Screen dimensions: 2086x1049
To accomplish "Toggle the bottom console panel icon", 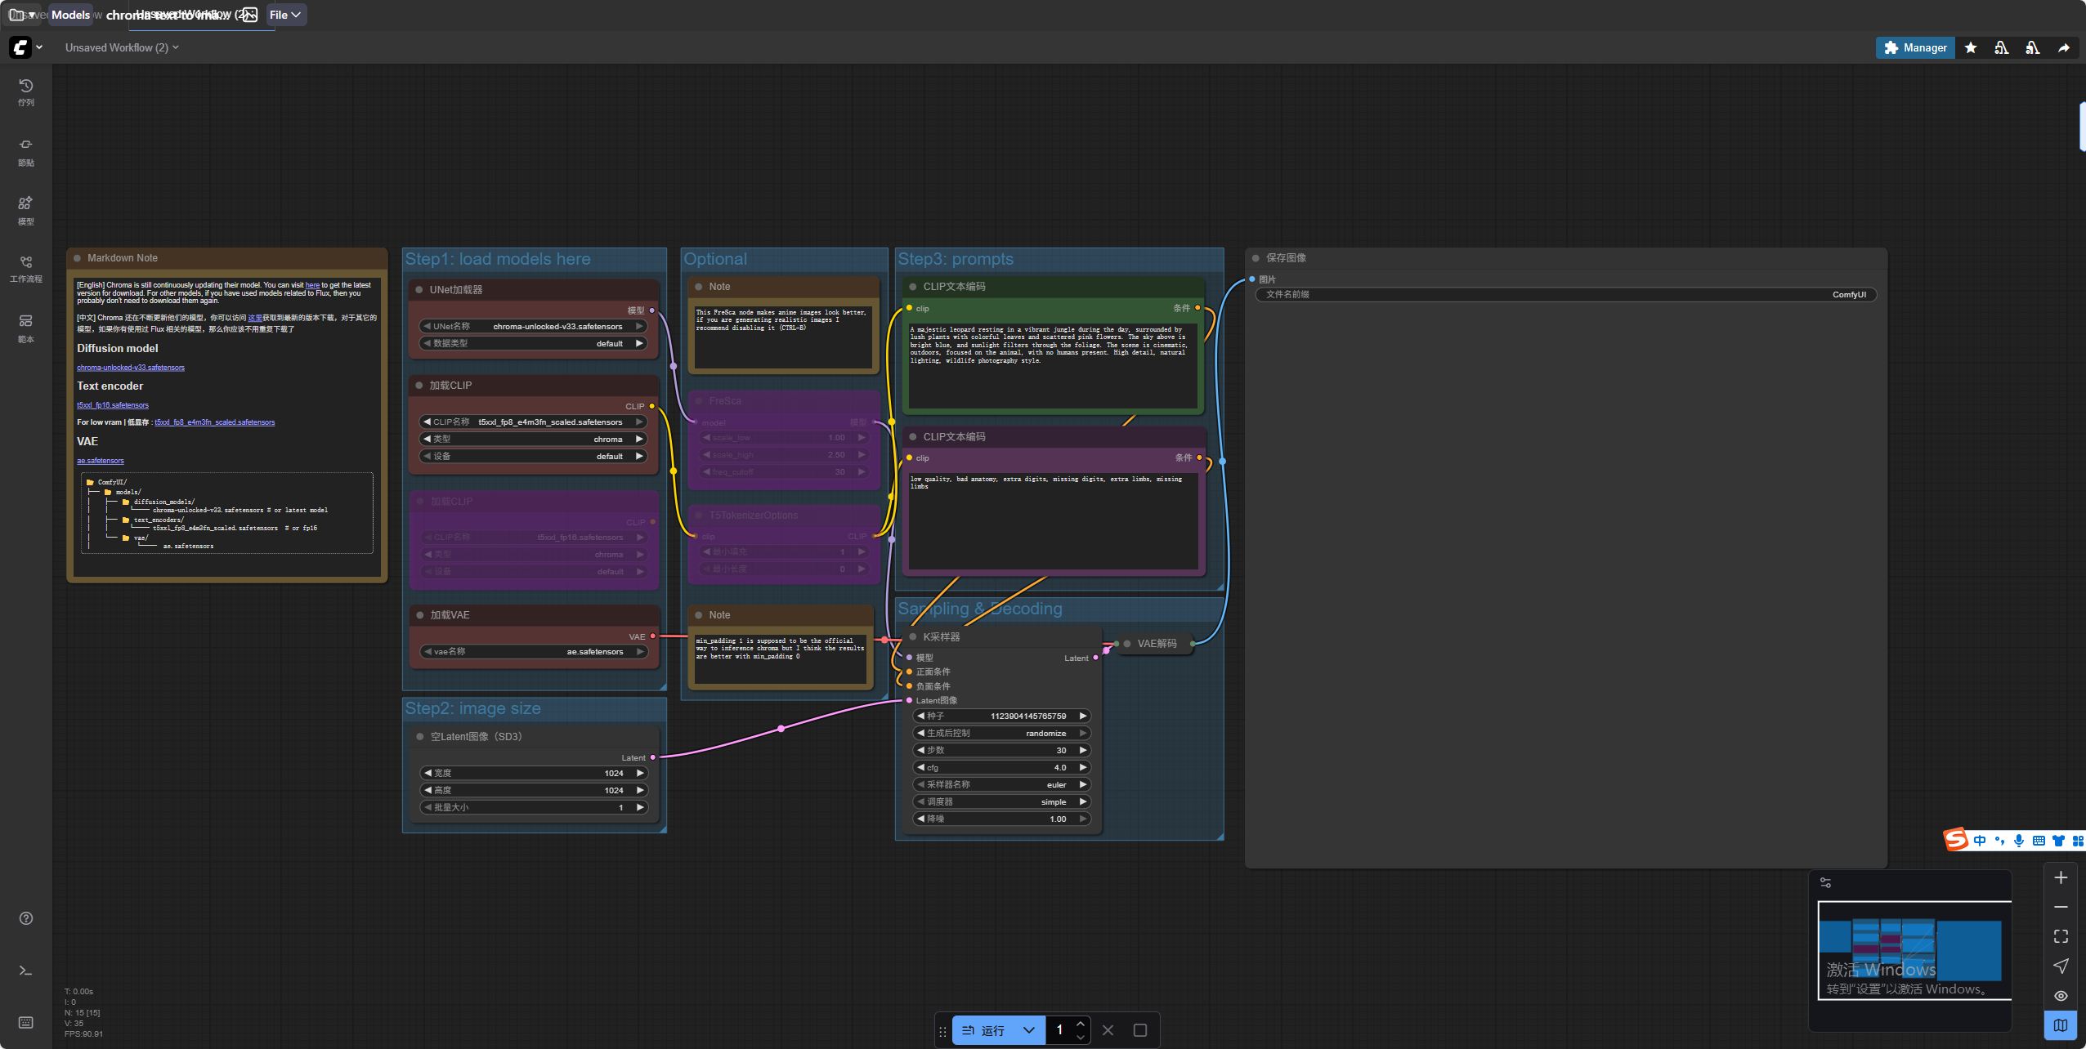I will pyautogui.click(x=25, y=971).
